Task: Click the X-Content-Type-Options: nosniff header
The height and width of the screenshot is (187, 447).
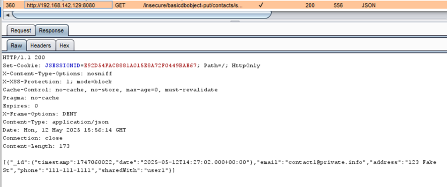Action: click(x=58, y=74)
